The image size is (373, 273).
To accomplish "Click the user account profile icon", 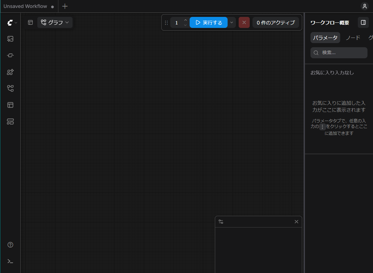I will pyautogui.click(x=364, y=6).
